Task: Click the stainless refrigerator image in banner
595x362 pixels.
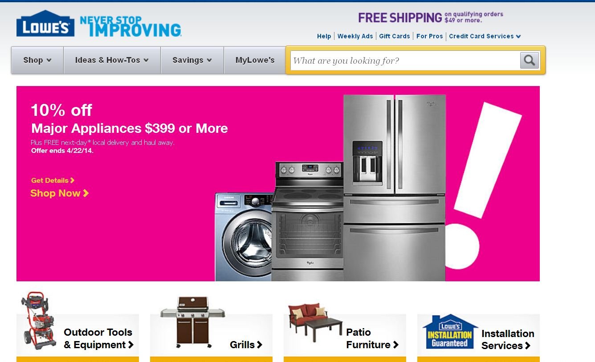Action: [394, 188]
